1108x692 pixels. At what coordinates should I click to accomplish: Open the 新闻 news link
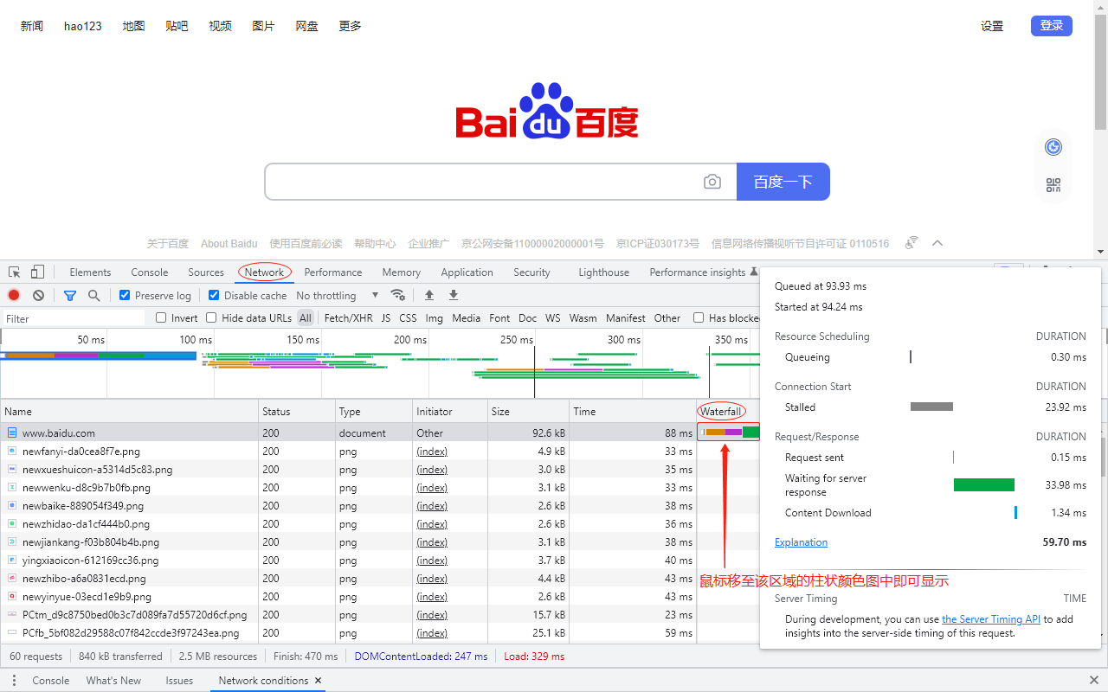[32, 26]
